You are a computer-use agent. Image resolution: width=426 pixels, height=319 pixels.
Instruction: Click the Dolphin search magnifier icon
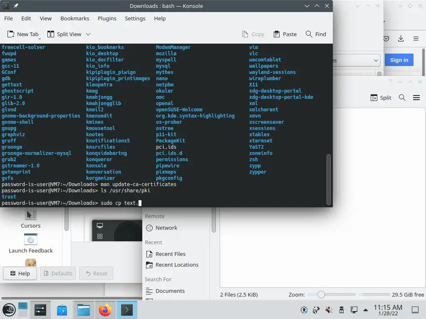402,98
